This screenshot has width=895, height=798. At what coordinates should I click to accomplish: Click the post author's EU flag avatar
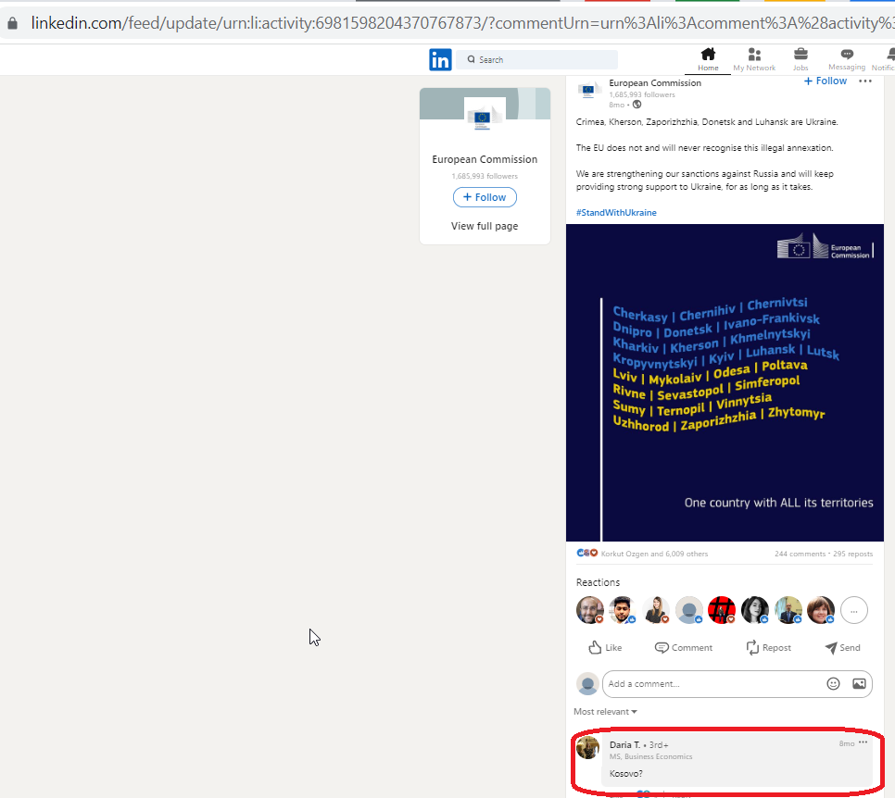pyautogui.click(x=588, y=90)
